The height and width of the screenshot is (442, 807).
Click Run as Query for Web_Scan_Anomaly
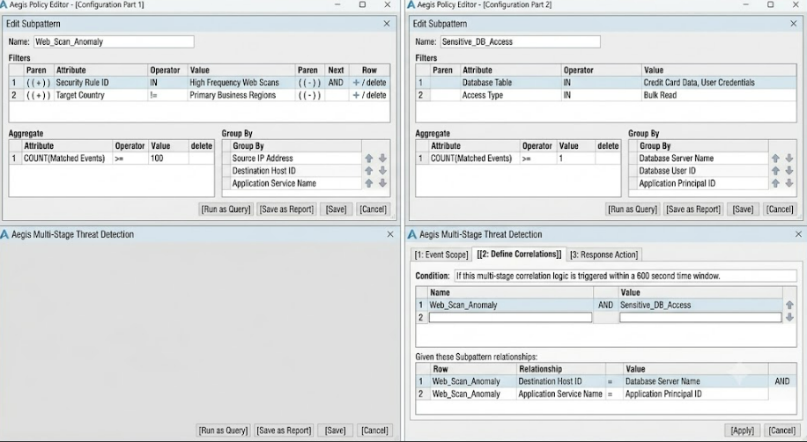coord(226,210)
